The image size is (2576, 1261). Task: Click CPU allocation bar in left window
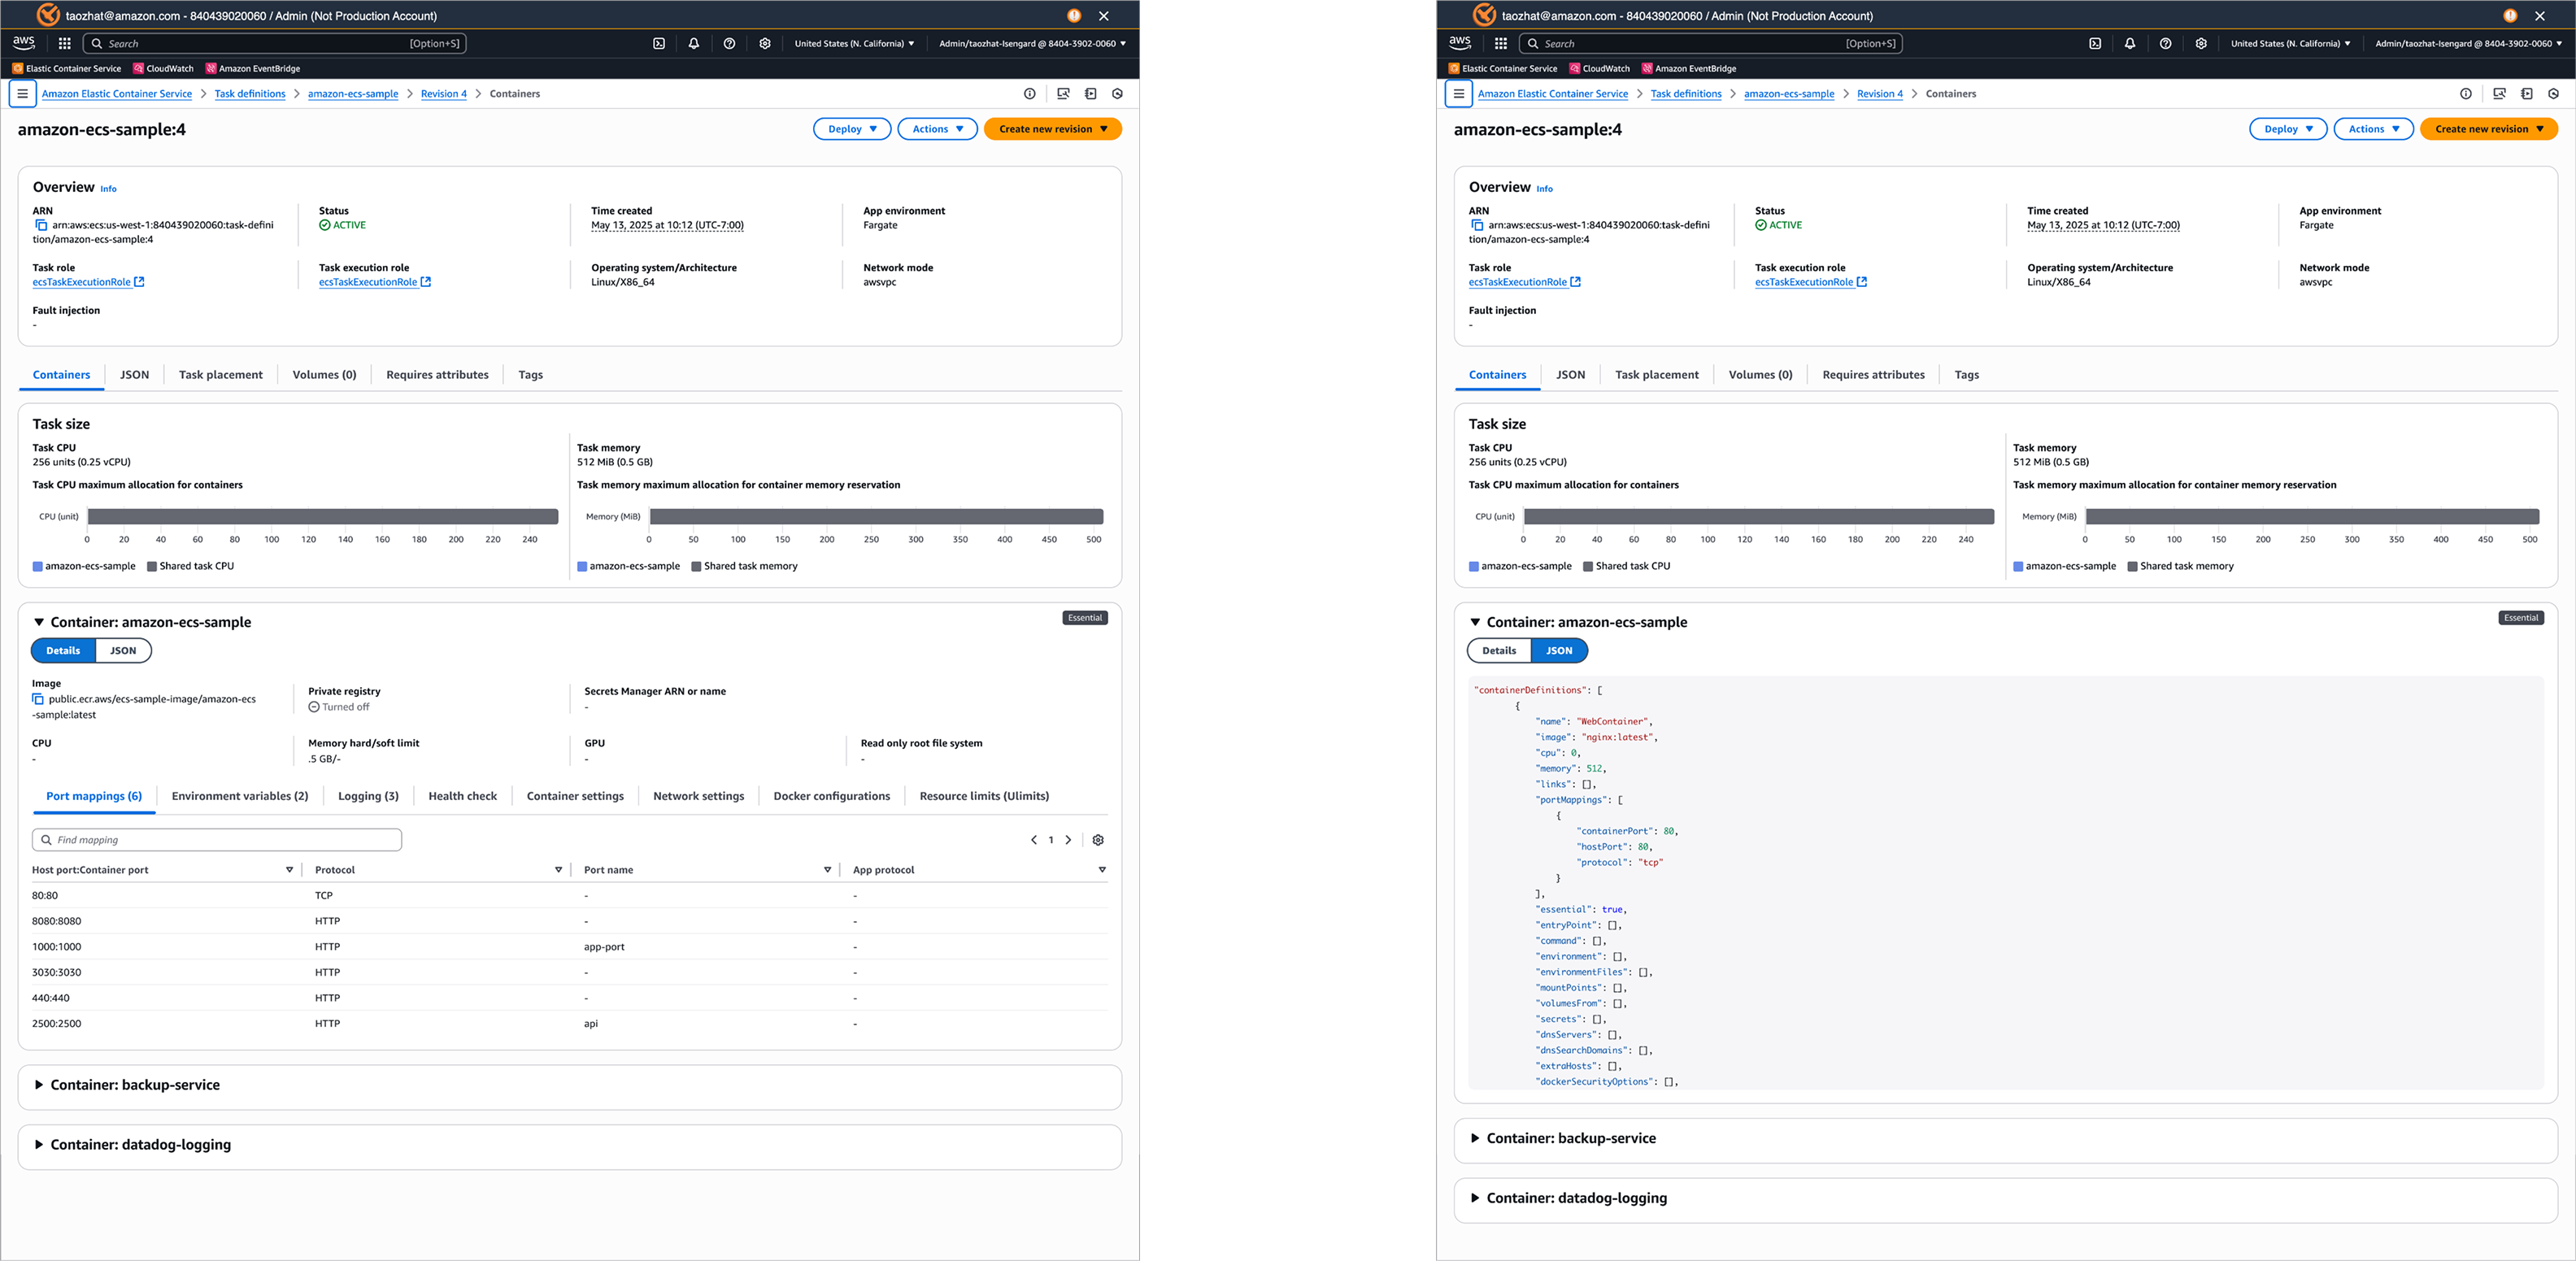pos(323,517)
